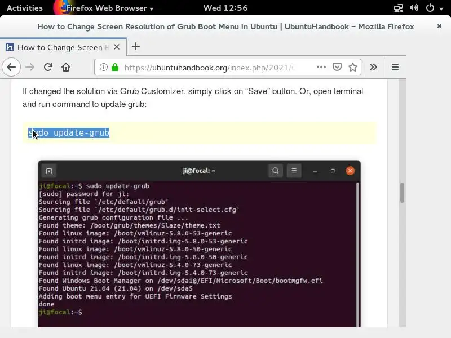
Task: Click the 'ji@focal: ~' terminal title
Action: pos(199,171)
